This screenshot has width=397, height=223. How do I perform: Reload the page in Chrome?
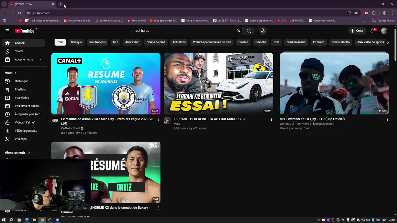click(x=19, y=13)
